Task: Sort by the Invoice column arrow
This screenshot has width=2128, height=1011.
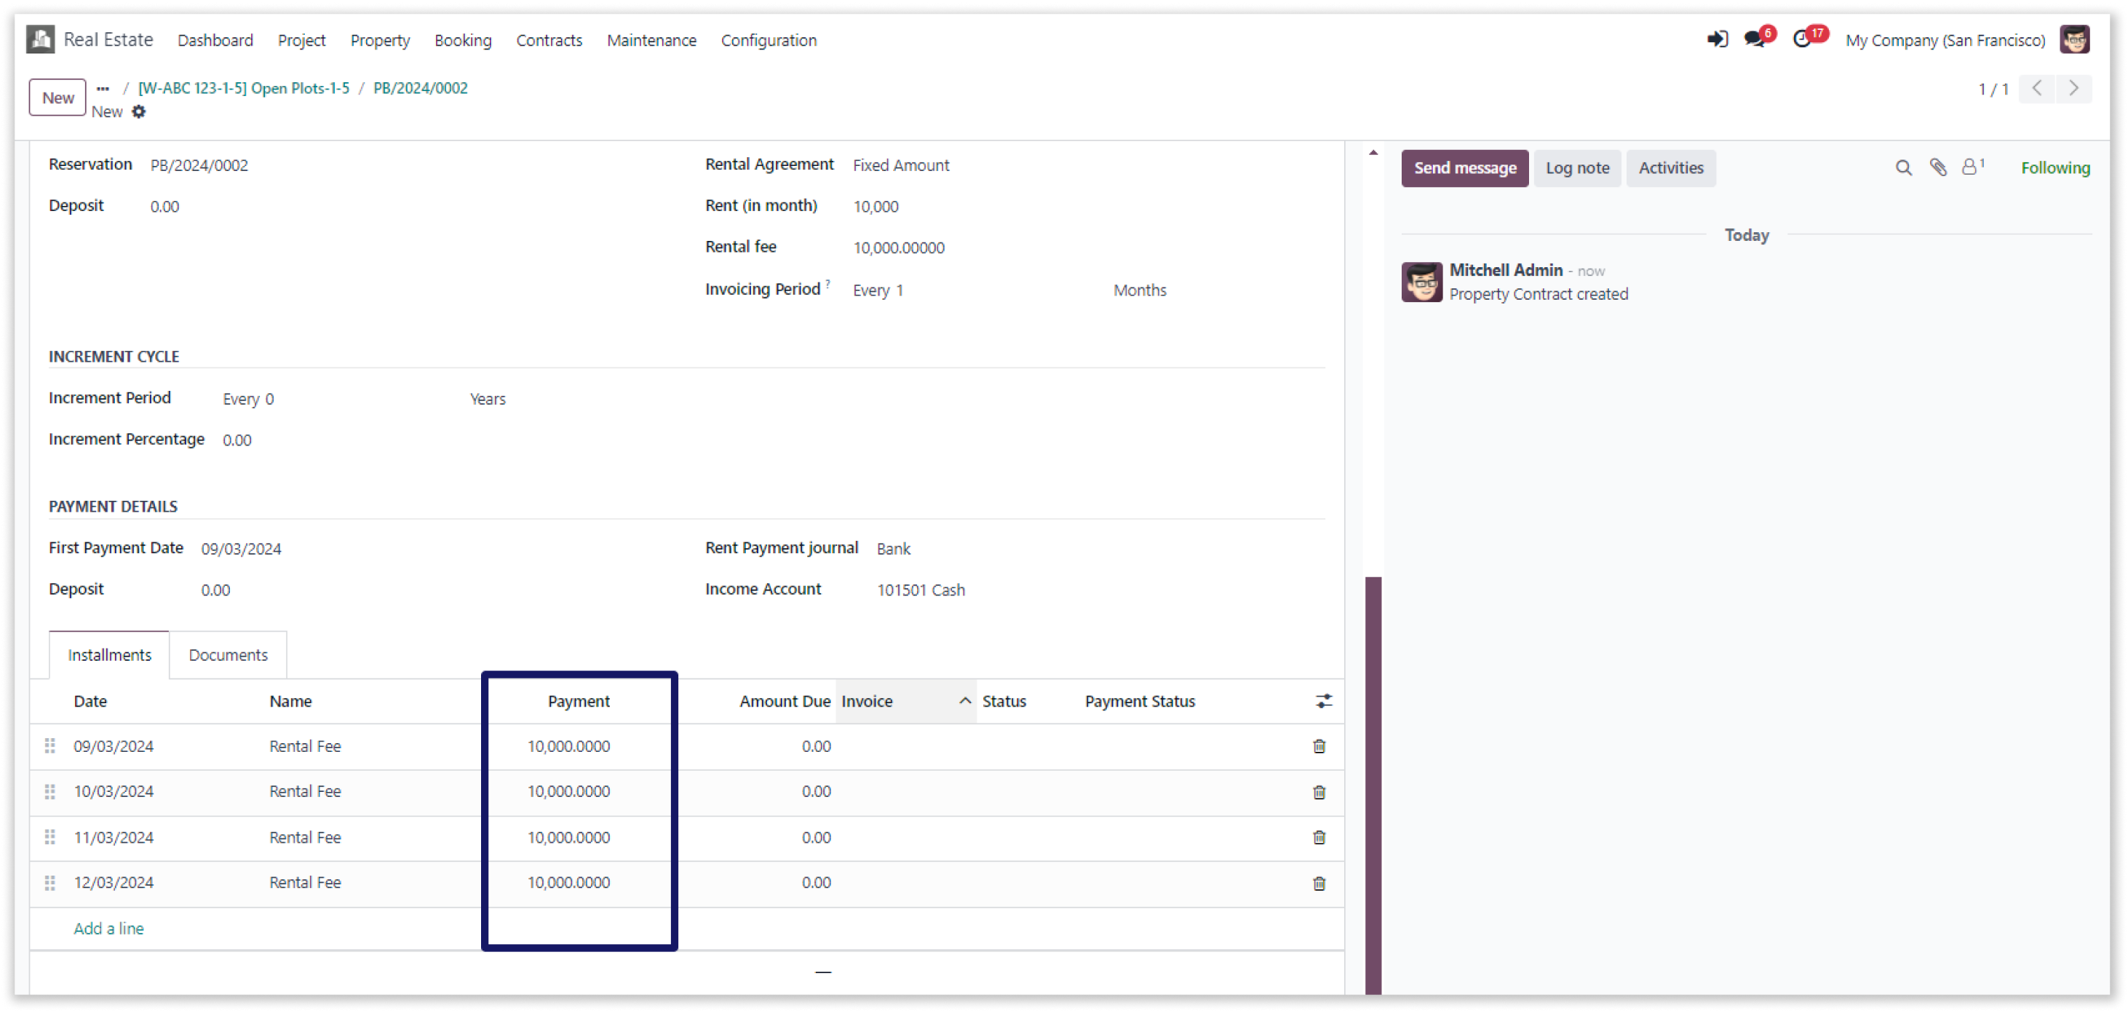Action: click(964, 700)
